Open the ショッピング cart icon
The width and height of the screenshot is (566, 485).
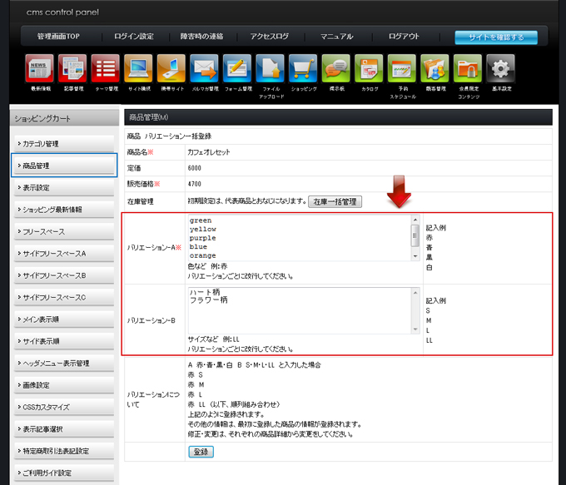[303, 69]
